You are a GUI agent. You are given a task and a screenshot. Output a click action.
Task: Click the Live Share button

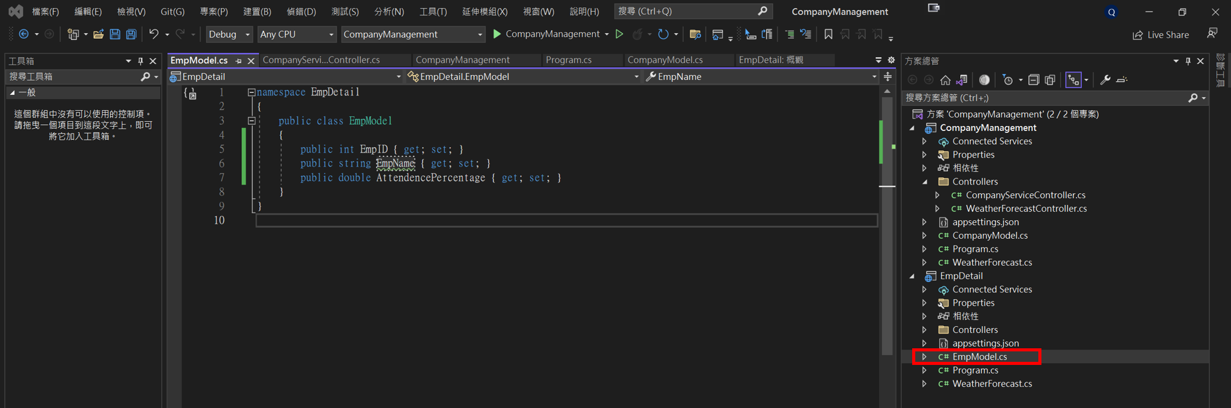[x=1161, y=35]
